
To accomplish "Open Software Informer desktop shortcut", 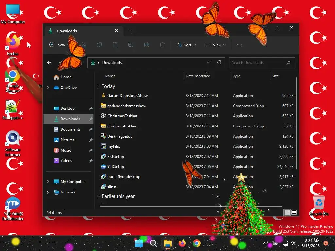I will (13, 144).
